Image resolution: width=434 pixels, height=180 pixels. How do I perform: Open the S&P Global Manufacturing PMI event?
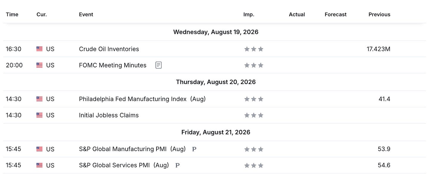[132, 149]
